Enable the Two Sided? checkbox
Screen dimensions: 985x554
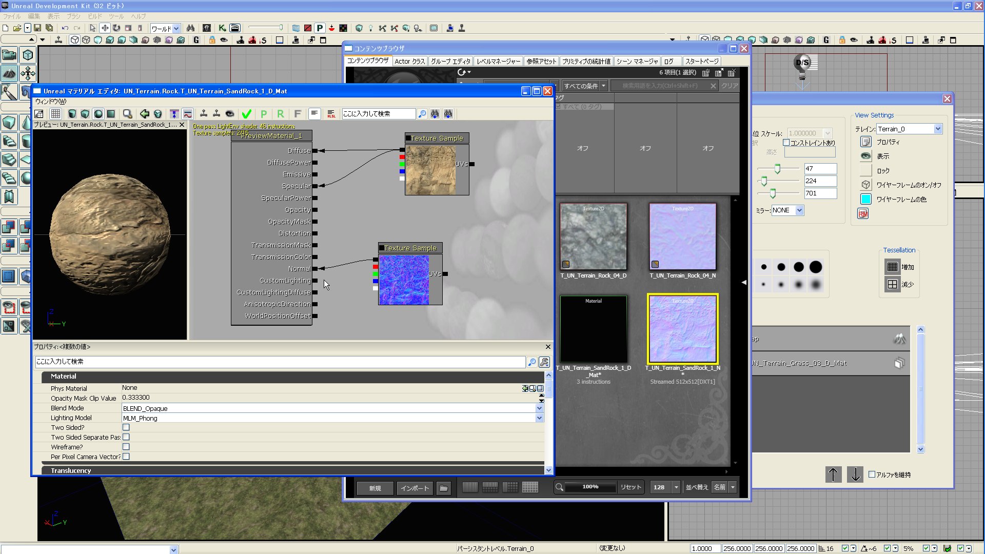click(126, 427)
